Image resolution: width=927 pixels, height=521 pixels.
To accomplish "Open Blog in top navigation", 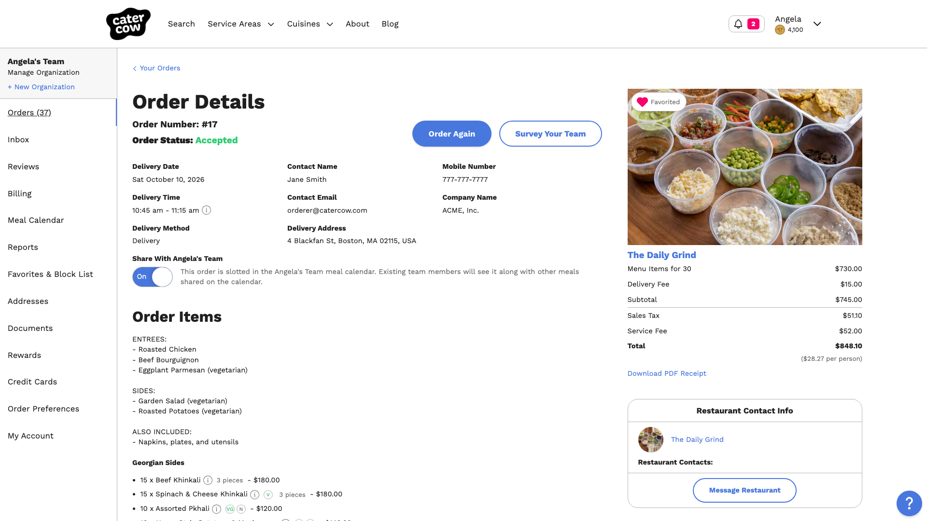I will tap(390, 24).
